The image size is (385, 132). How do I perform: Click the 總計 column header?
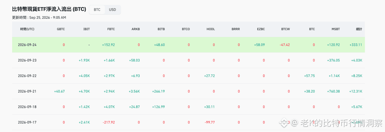pos(359,29)
